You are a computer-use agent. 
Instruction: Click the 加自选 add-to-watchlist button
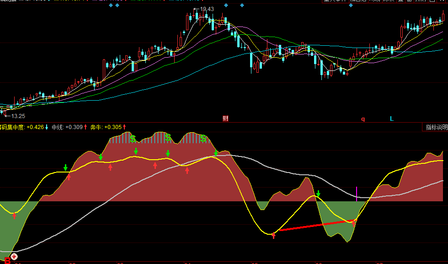(x=359, y=1)
